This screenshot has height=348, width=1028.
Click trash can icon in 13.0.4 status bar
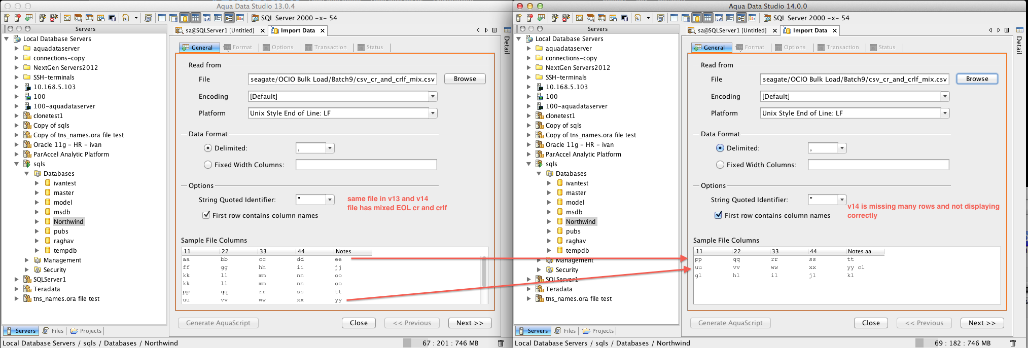coord(501,343)
